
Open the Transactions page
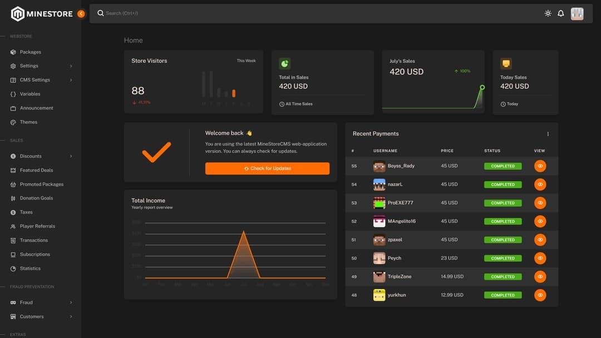[33, 240]
